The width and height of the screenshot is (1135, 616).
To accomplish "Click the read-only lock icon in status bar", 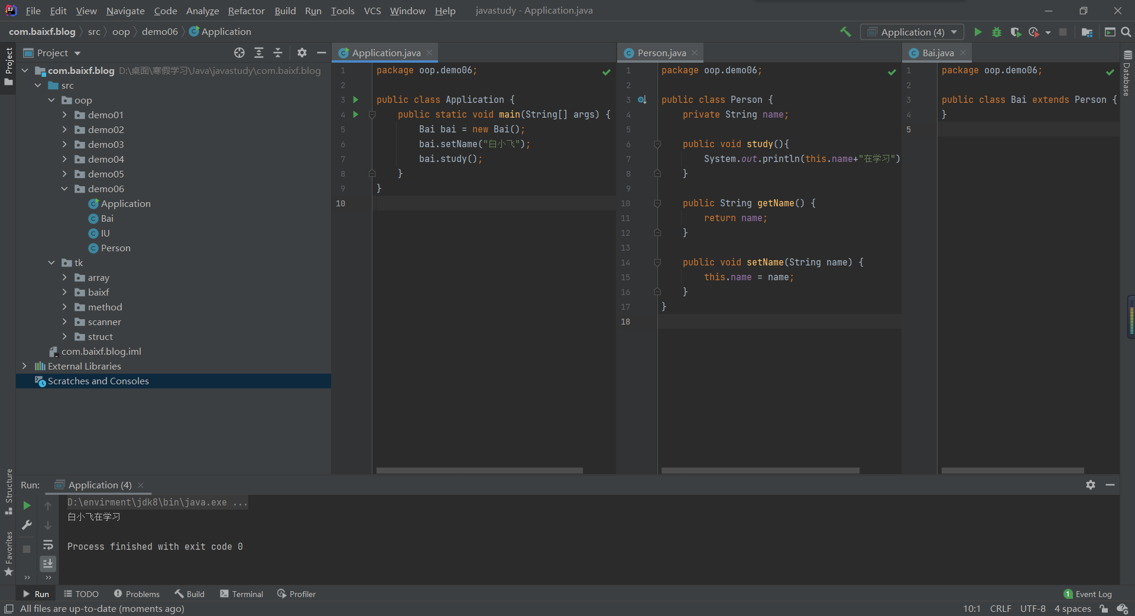I will pyautogui.click(x=1104, y=608).
